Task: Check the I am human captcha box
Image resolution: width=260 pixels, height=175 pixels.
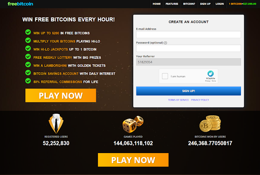Action: tap(165, 76)
